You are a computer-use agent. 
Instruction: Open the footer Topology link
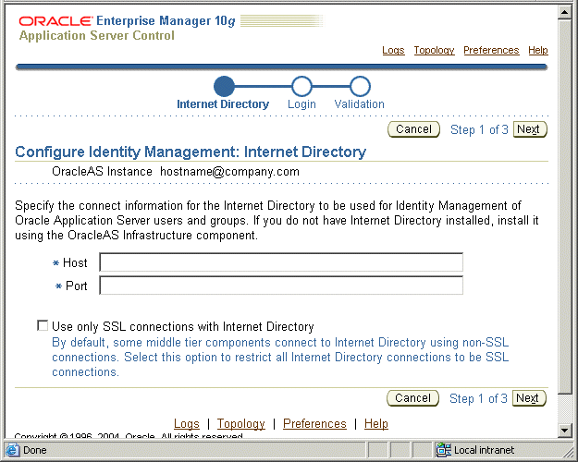(241, 424)
